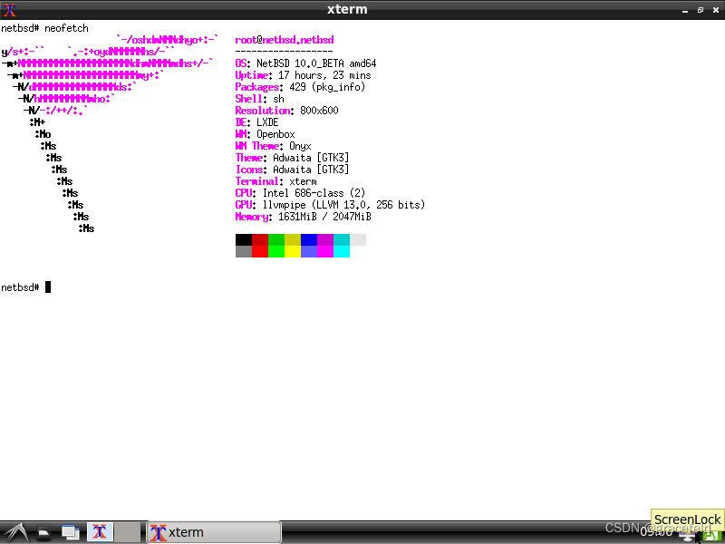Minimize the xterm window
The image size is (725, 544).
coord(685,10)
